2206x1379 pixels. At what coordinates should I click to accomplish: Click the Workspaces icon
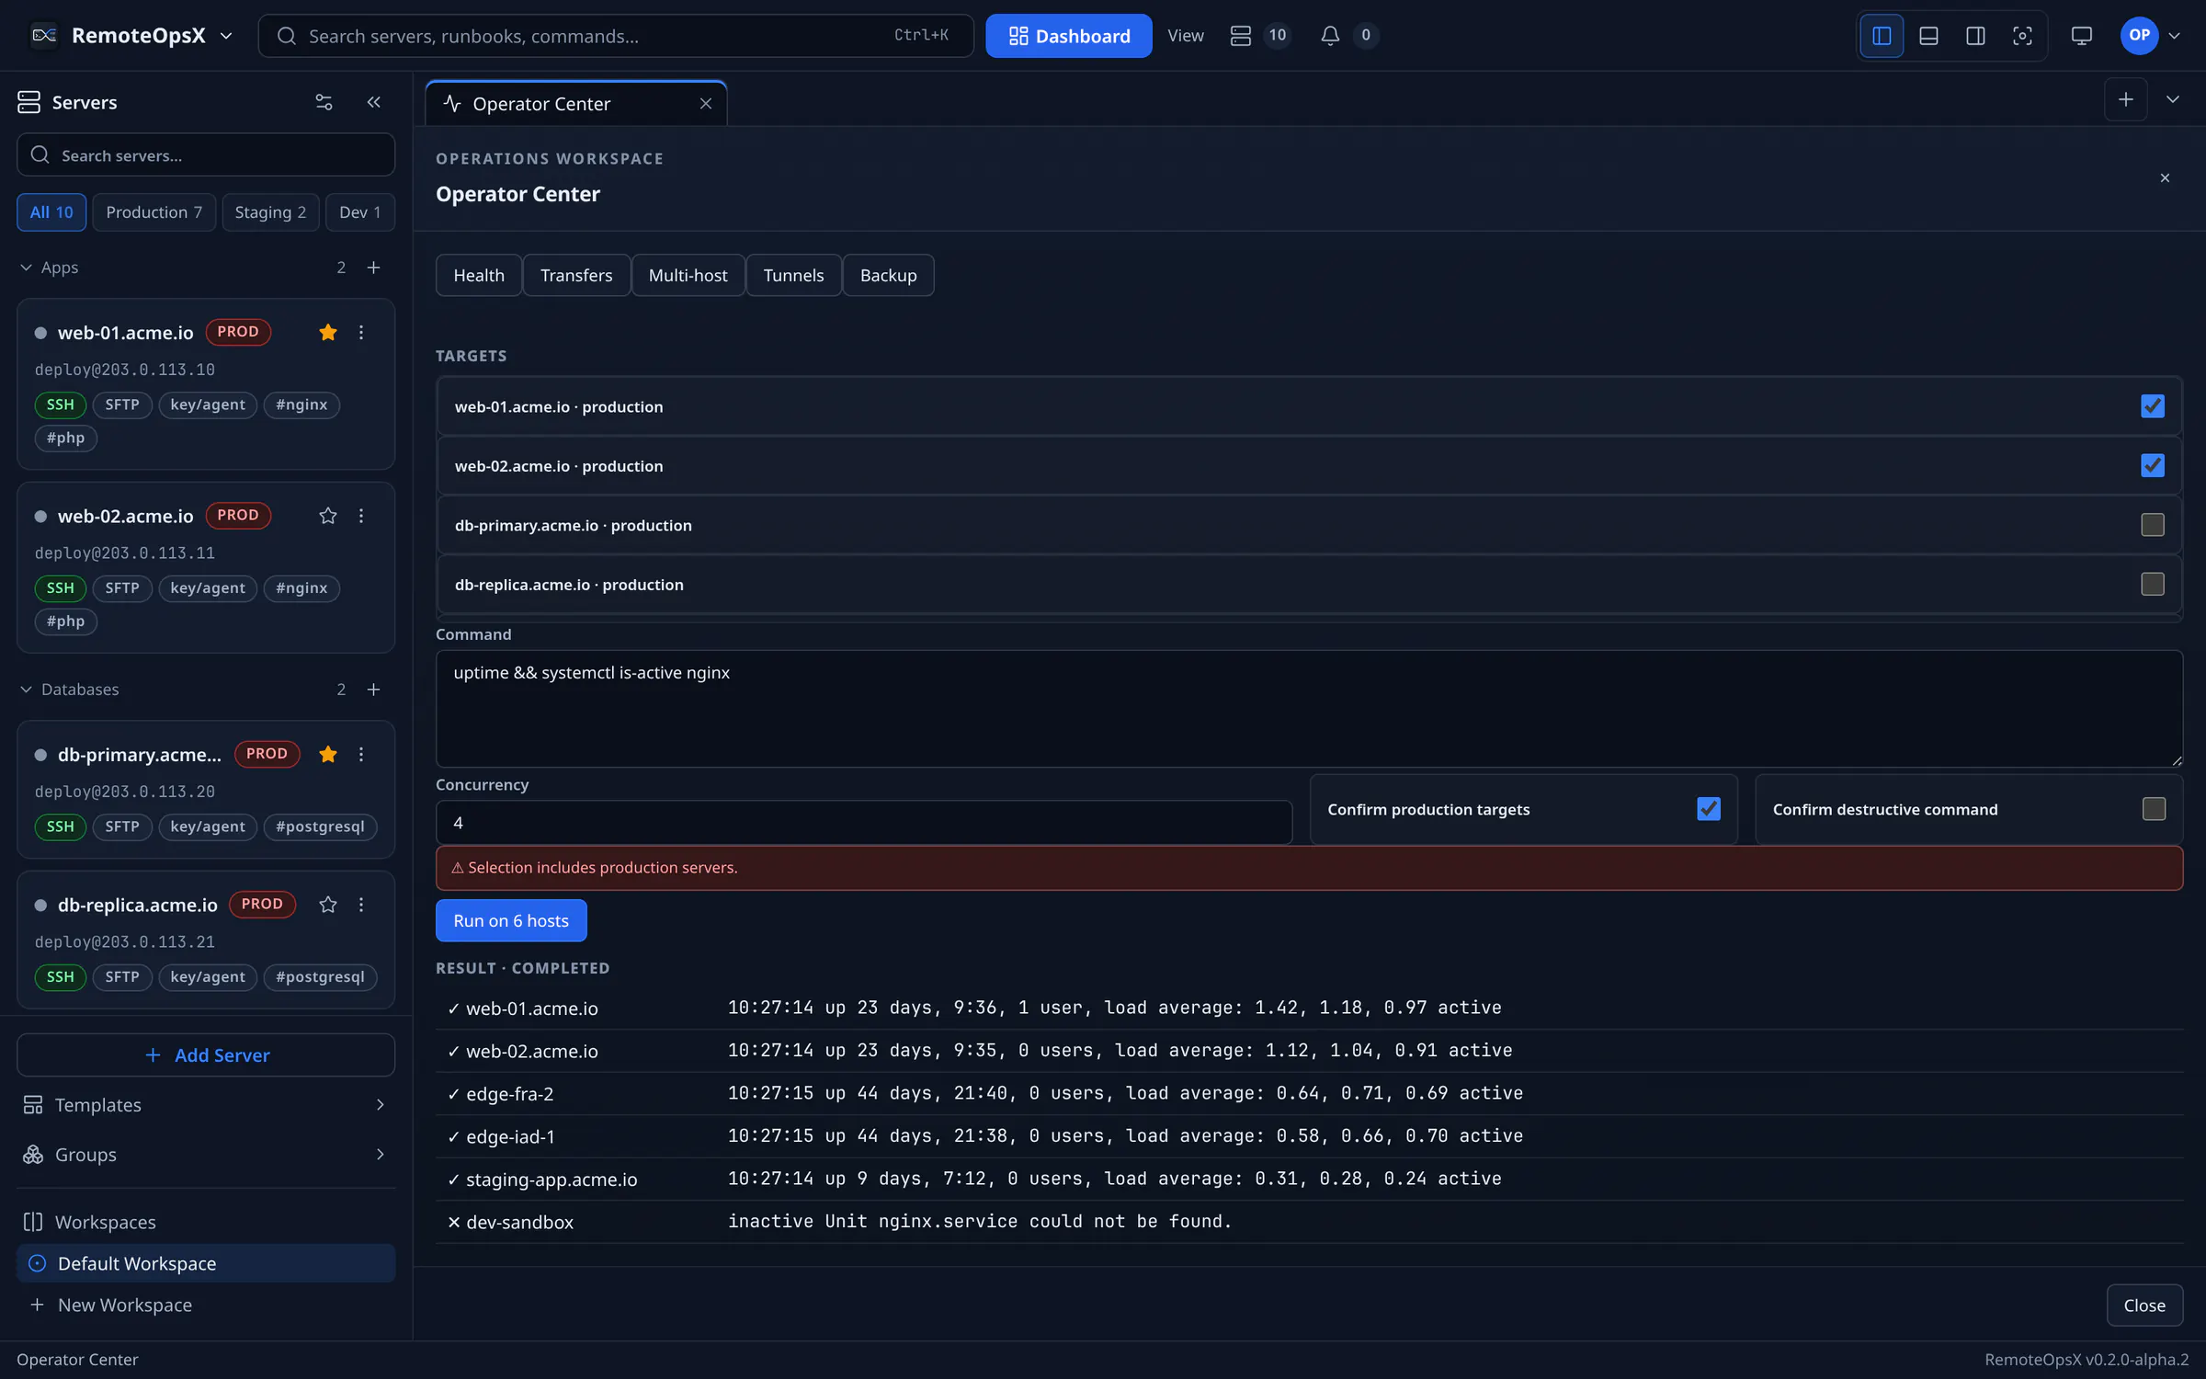[x=33, y=1222]
